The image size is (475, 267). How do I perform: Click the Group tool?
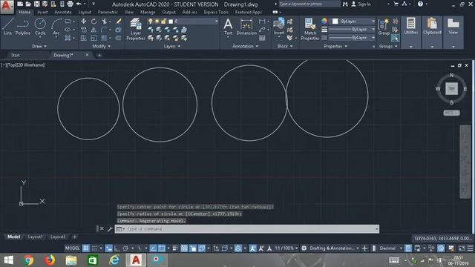pyautogui.click(x=384, y=27)
